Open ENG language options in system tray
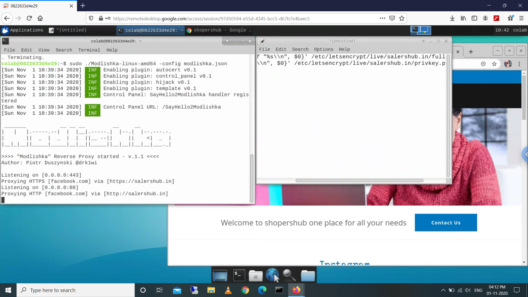Viewport: 528px width, 297px height. [x=479, y=290]
